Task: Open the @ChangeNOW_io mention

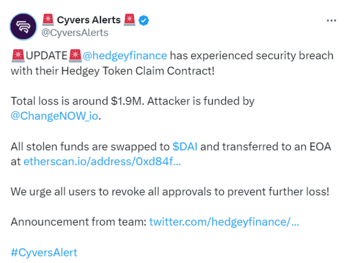Action: 55,116
